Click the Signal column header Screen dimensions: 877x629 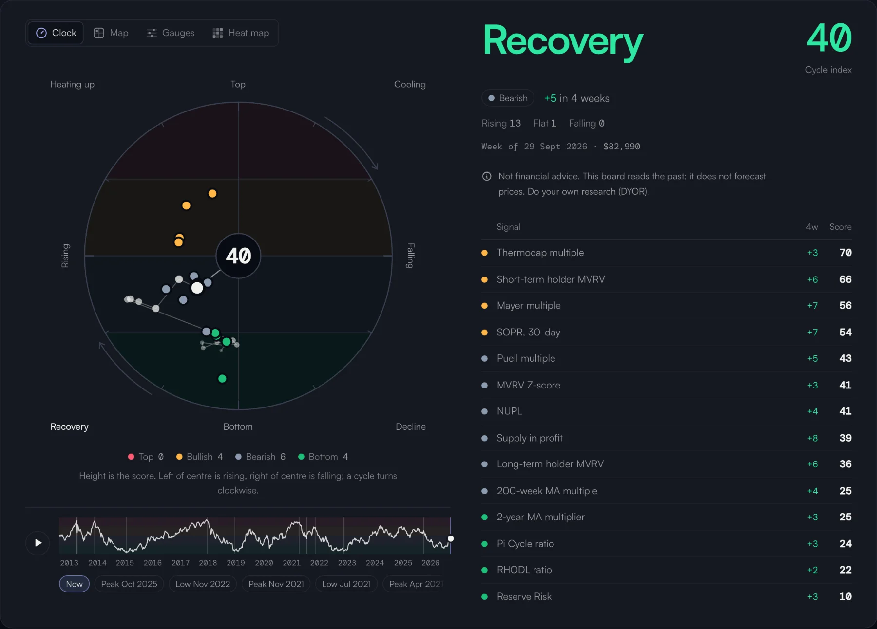(508, 227)
